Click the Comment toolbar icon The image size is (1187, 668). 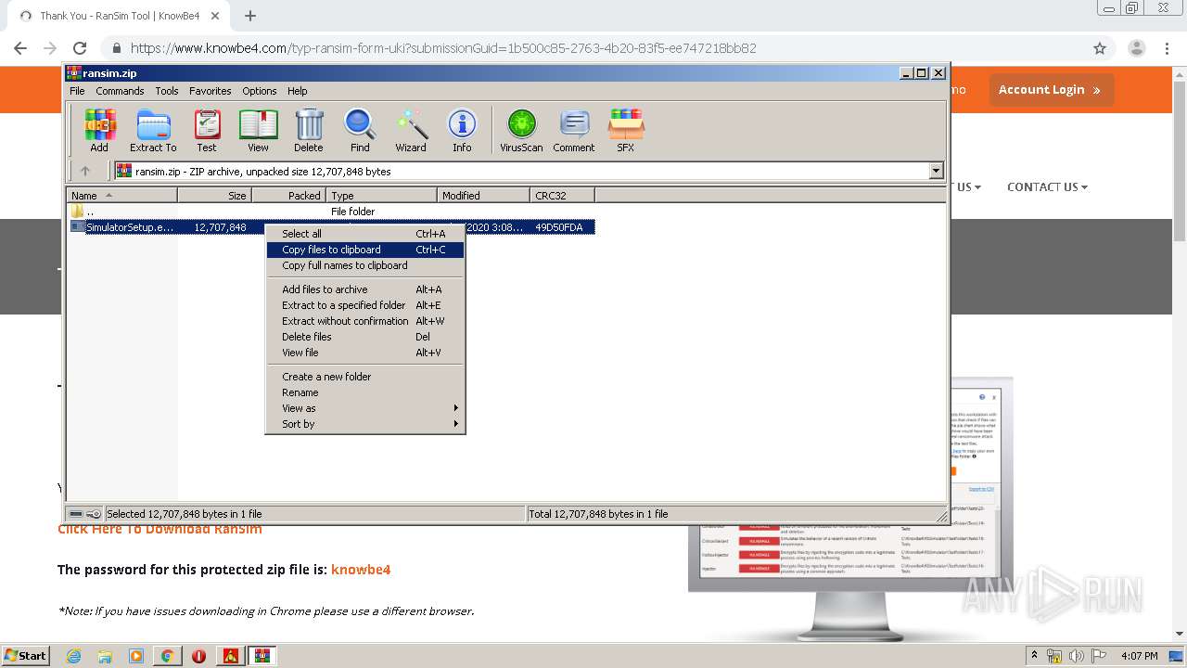pos(574,130)
